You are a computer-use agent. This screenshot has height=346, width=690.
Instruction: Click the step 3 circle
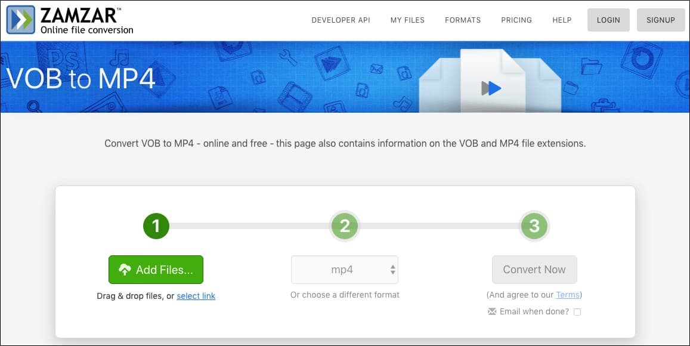[x=534, y=226]
